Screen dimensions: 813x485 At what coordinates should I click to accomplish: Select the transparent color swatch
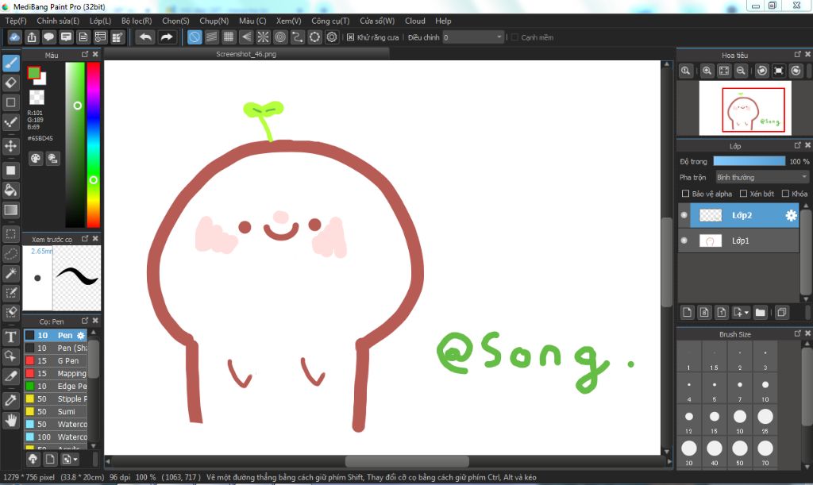click(37, 97)
